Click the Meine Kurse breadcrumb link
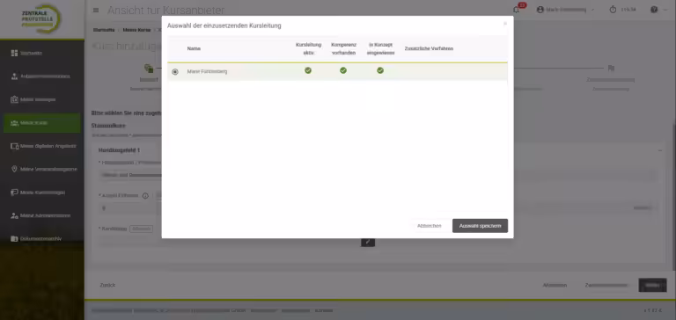676x320 pixels. (x=136, y=30)
